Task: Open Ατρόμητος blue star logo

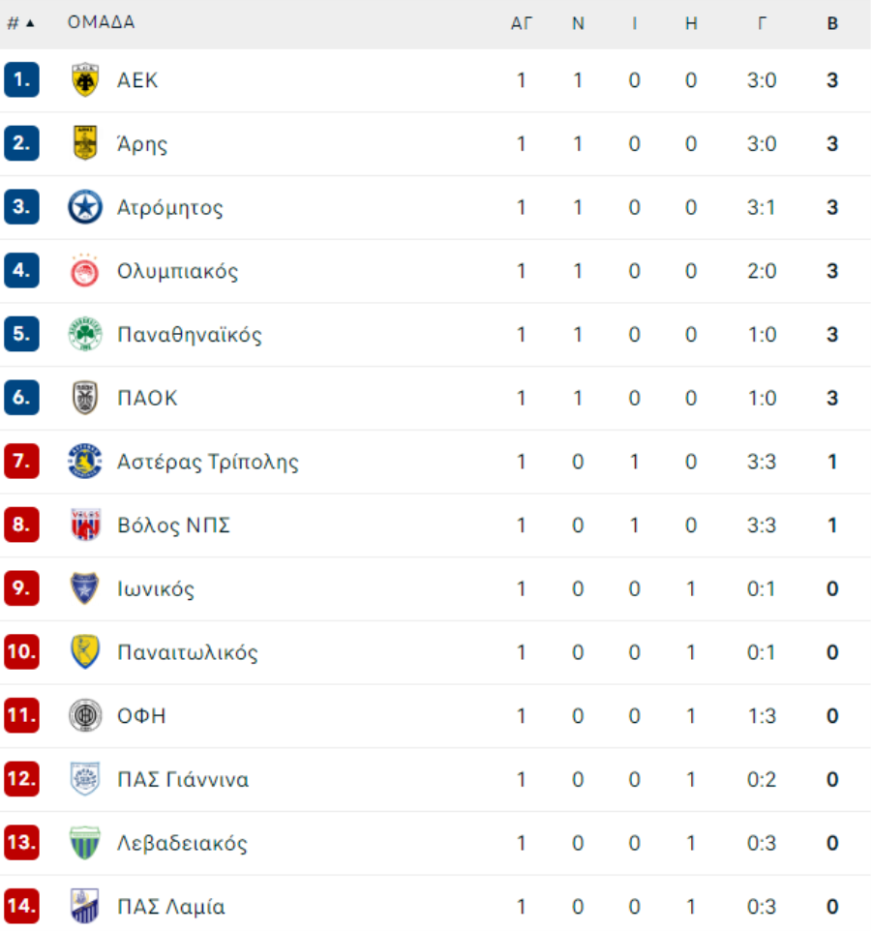Action: (x=85, y=207)
